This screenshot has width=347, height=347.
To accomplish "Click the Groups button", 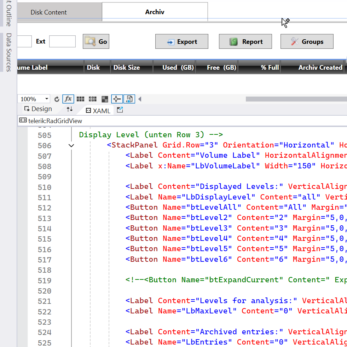I will [x=307, y=41].
